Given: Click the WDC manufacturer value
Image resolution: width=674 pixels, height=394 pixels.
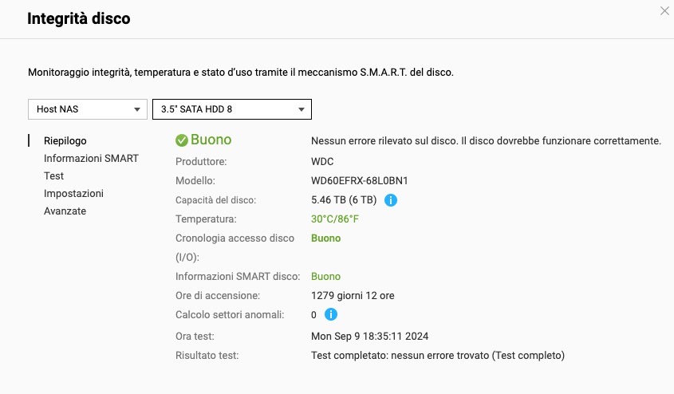Looking at the screenshot, I should (321, 162).
